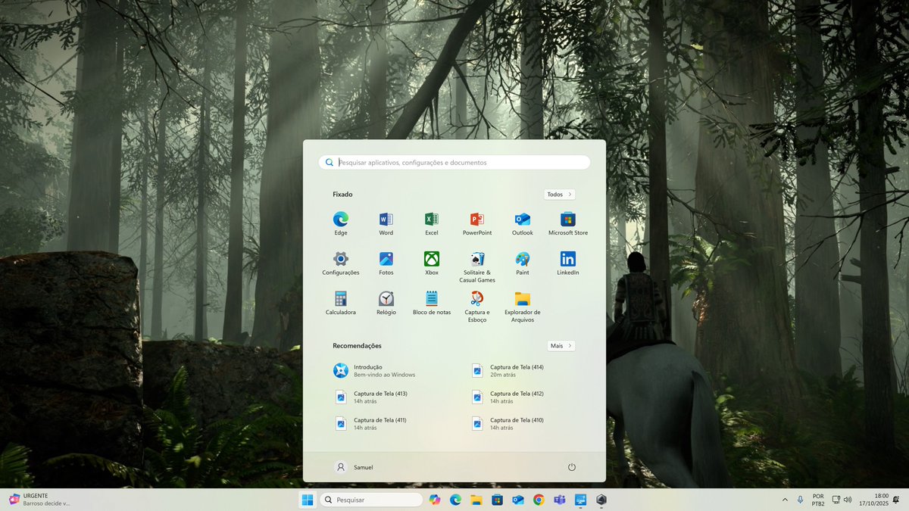Launch the Paint app
The width and height of the screenshot is (909, 511).
(x=523, y=263)
